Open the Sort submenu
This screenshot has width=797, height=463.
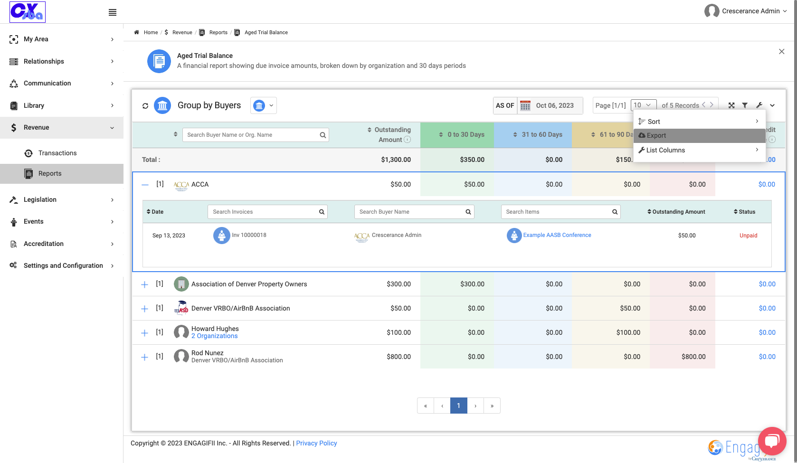700,122
